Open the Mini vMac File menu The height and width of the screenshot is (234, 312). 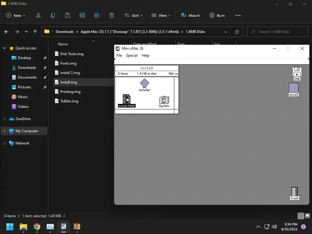click(119, 55)
